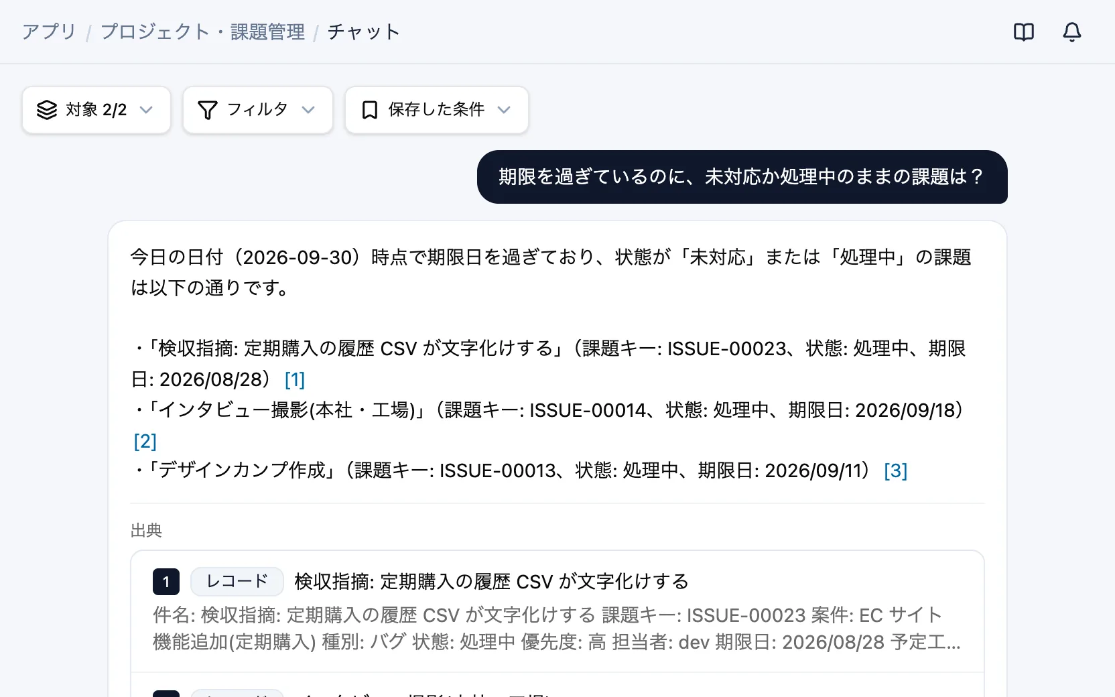Open citation link [2]
1115x697 pixels.
point(145,441)
